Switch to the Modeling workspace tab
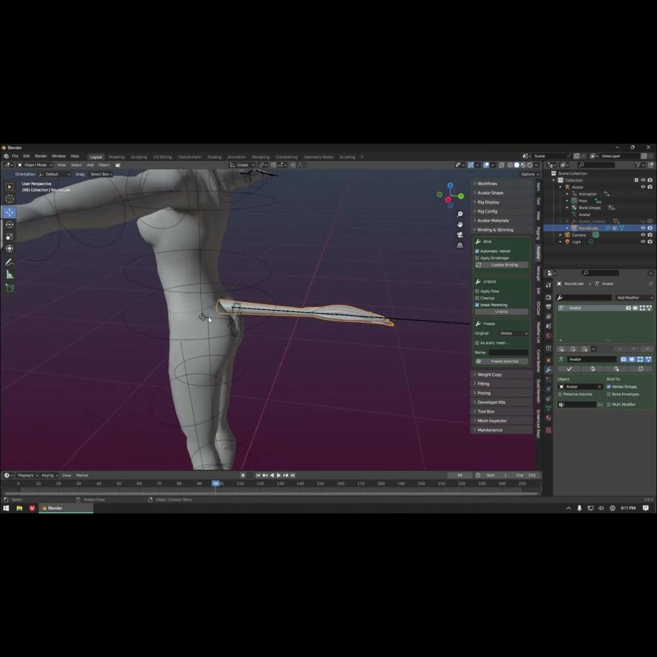 [116, 157]
